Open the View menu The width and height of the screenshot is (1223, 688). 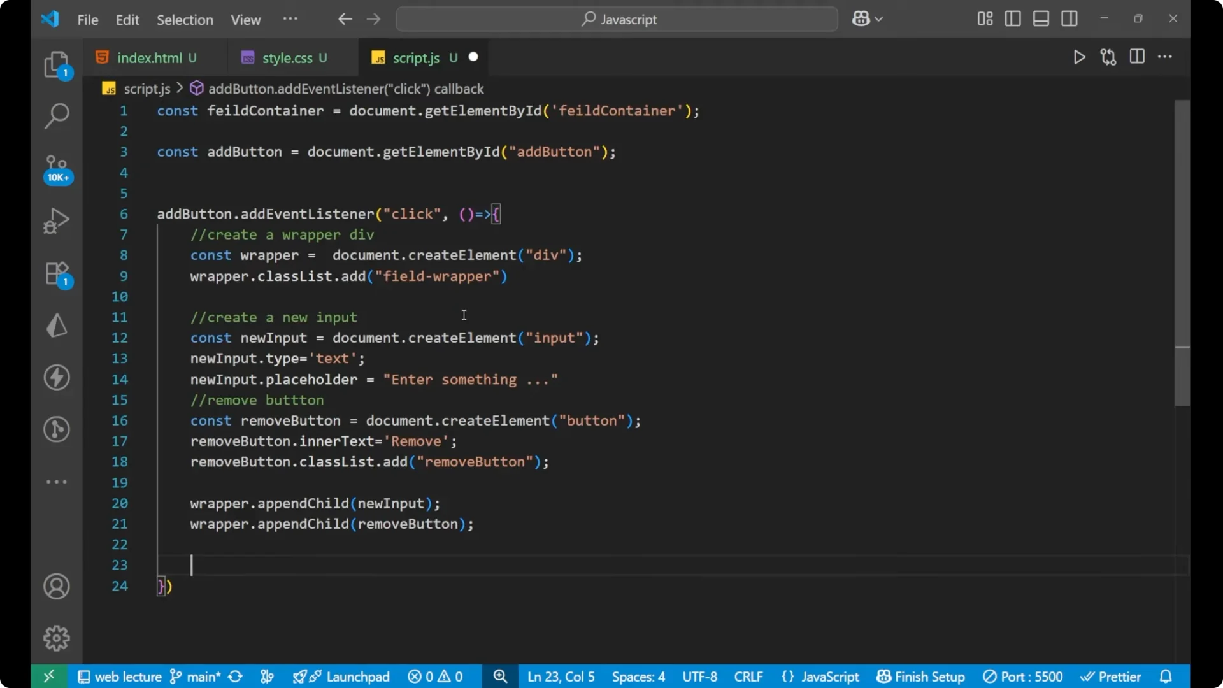245,20
